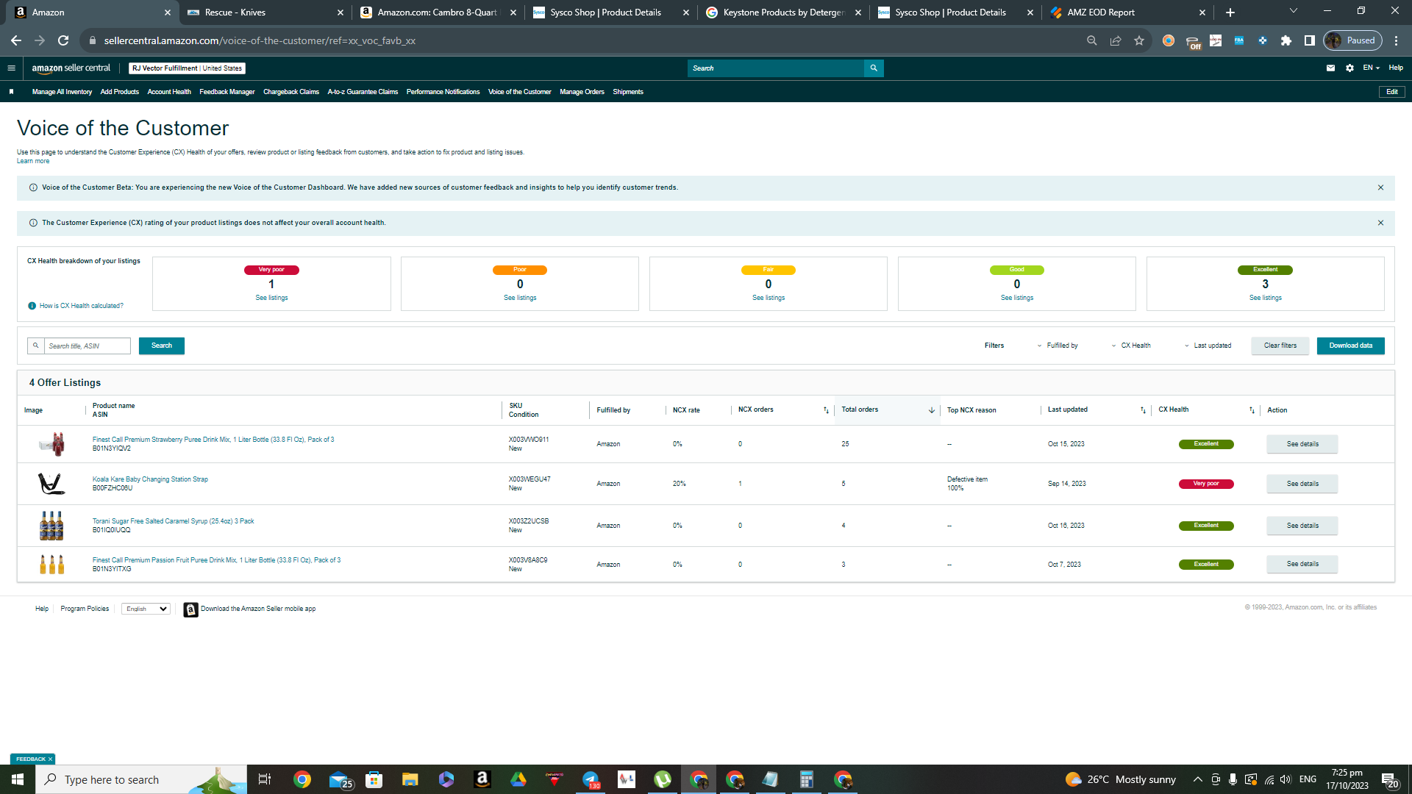
Task: Click the top Seller Central search field
Action: pos(776,68)
